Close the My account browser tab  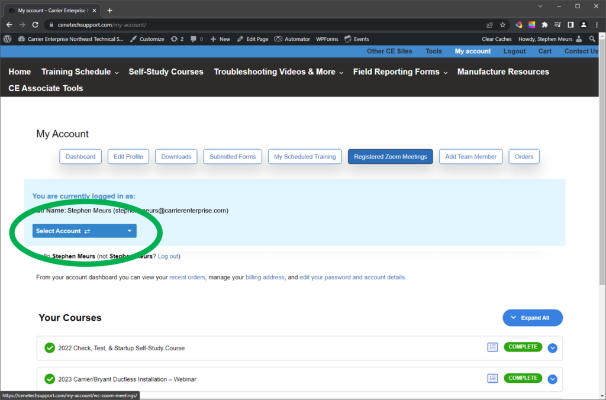tap(94, 11)
